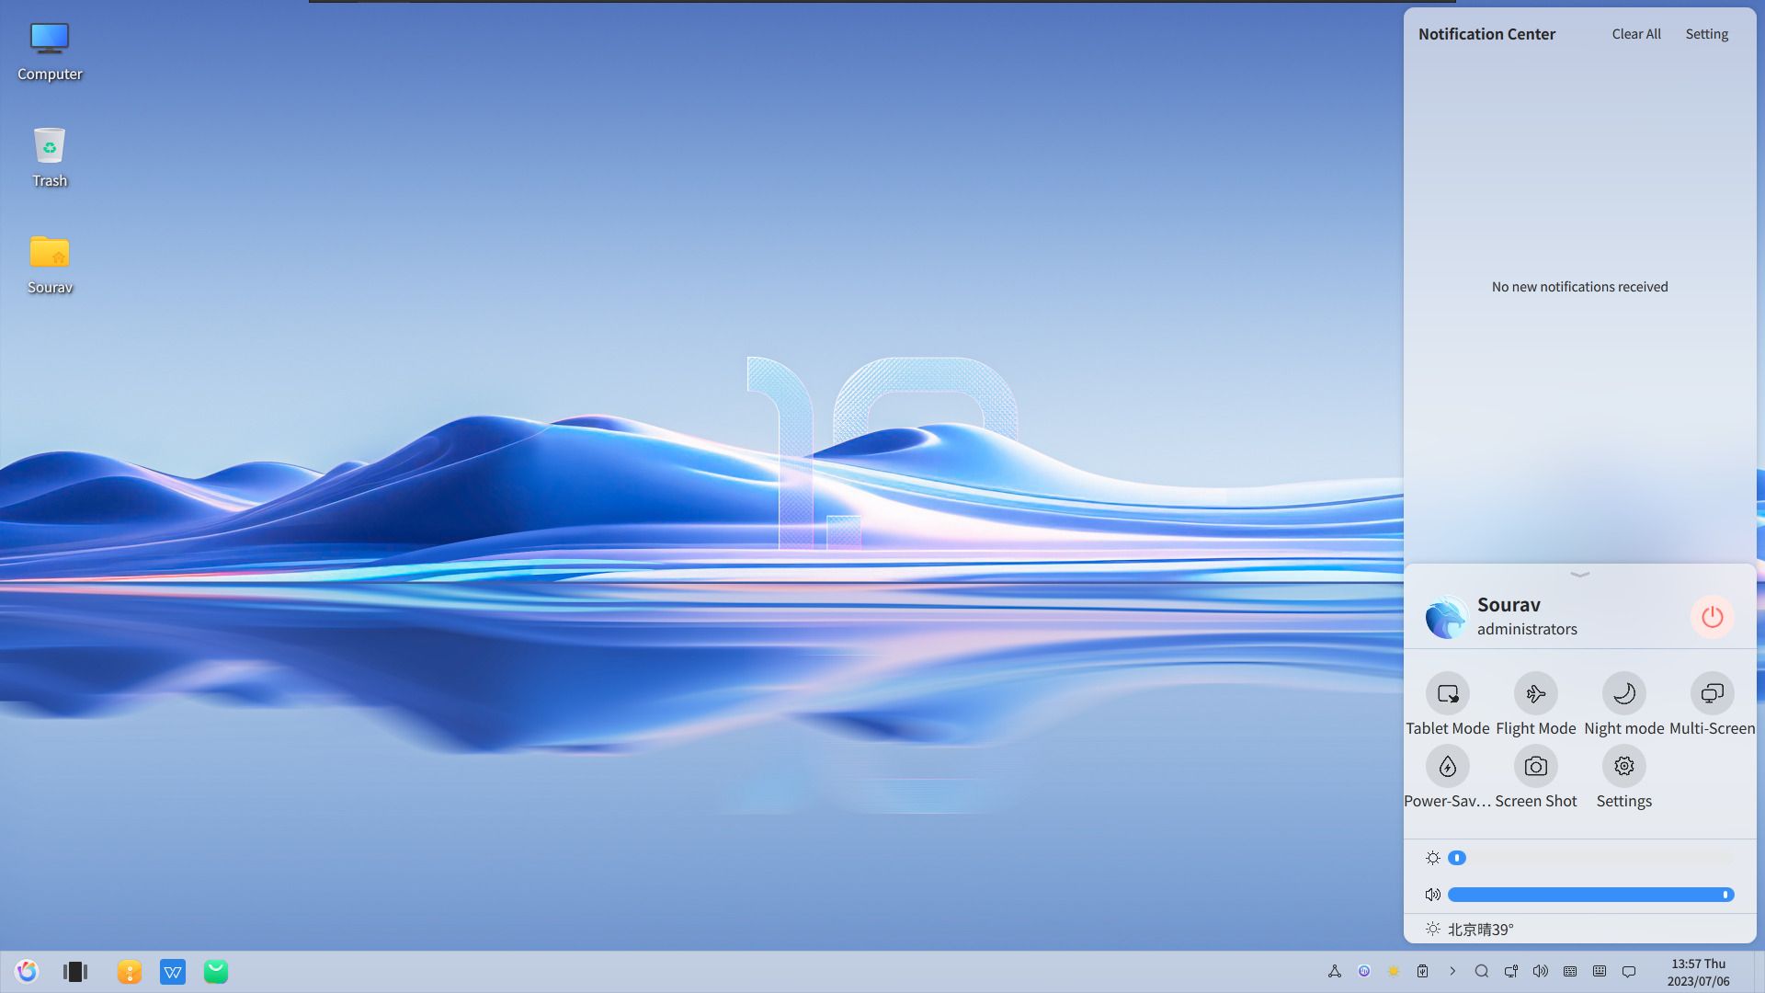Open 北京晴 weather notification entry

click(1480, 929)
